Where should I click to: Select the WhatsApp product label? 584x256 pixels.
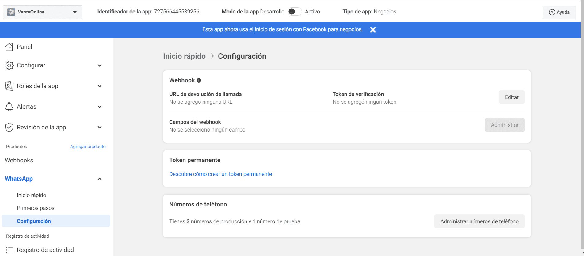[19, 179]
